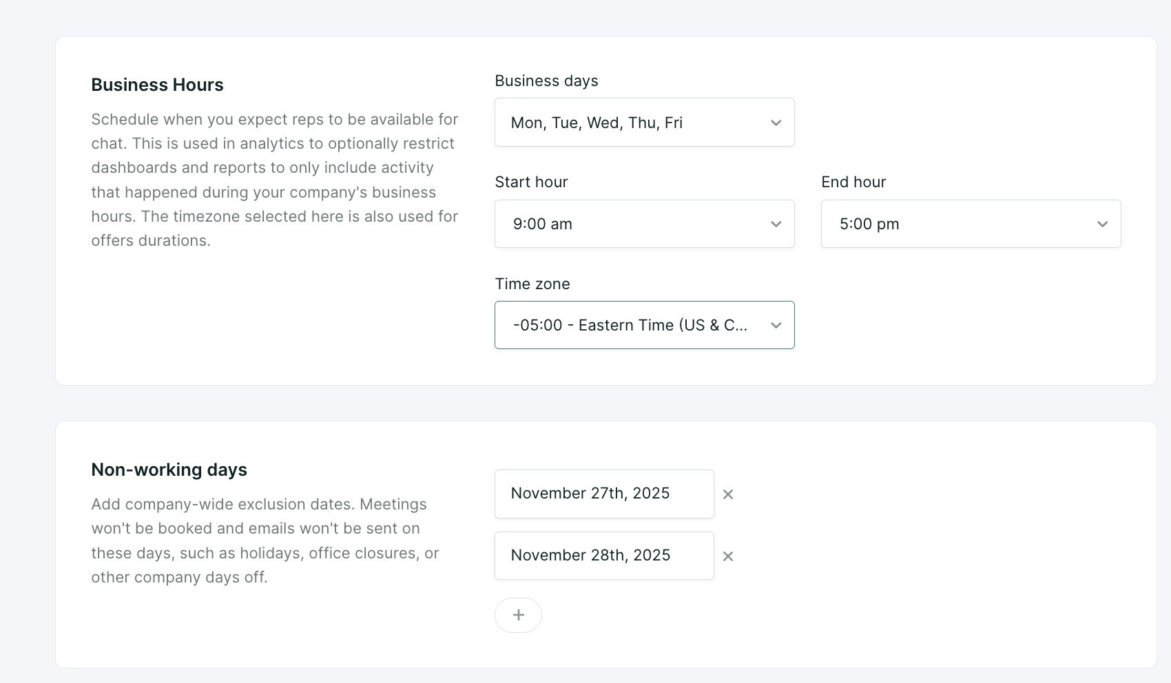Screen dimensions: 1171x683
Task: Click the End hour field label
Action: tap(853, 182)
